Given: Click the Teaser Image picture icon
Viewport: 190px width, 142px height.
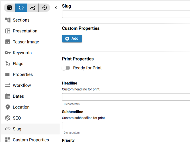Looking at the screenshot, I should [8, 42].
